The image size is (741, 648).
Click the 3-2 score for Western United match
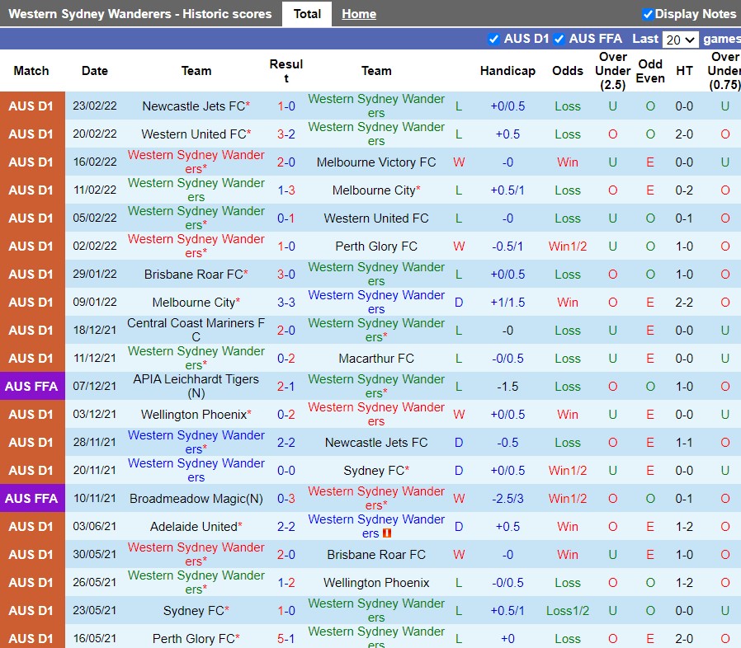[x=286, y=134]
